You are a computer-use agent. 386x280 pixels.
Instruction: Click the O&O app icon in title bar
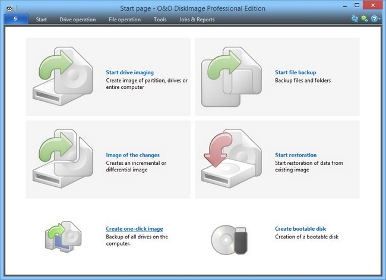pyautogui.click(x=10, y=8)
